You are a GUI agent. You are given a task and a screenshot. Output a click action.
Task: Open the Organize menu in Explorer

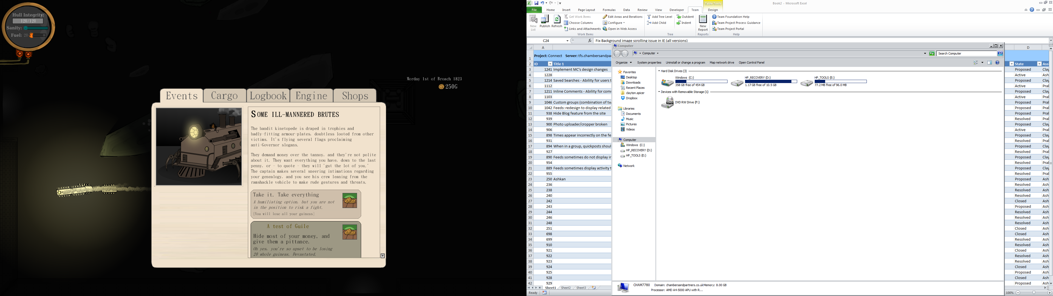point(623,62)
